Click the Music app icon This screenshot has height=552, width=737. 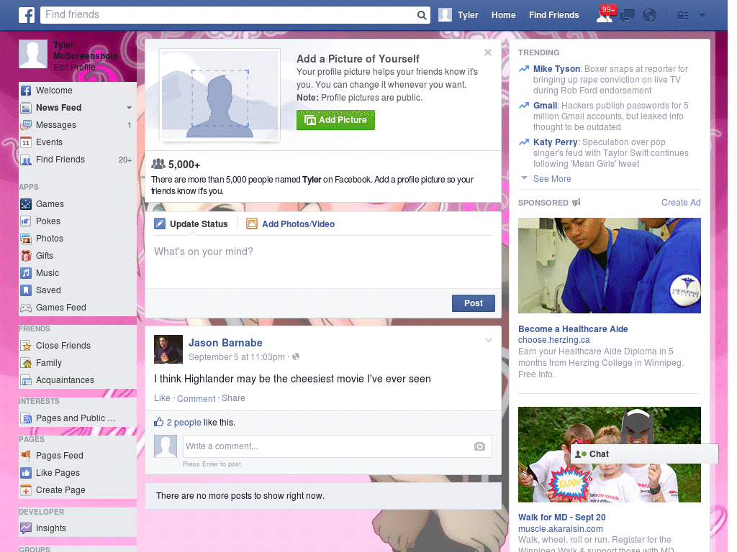point(26,273)
